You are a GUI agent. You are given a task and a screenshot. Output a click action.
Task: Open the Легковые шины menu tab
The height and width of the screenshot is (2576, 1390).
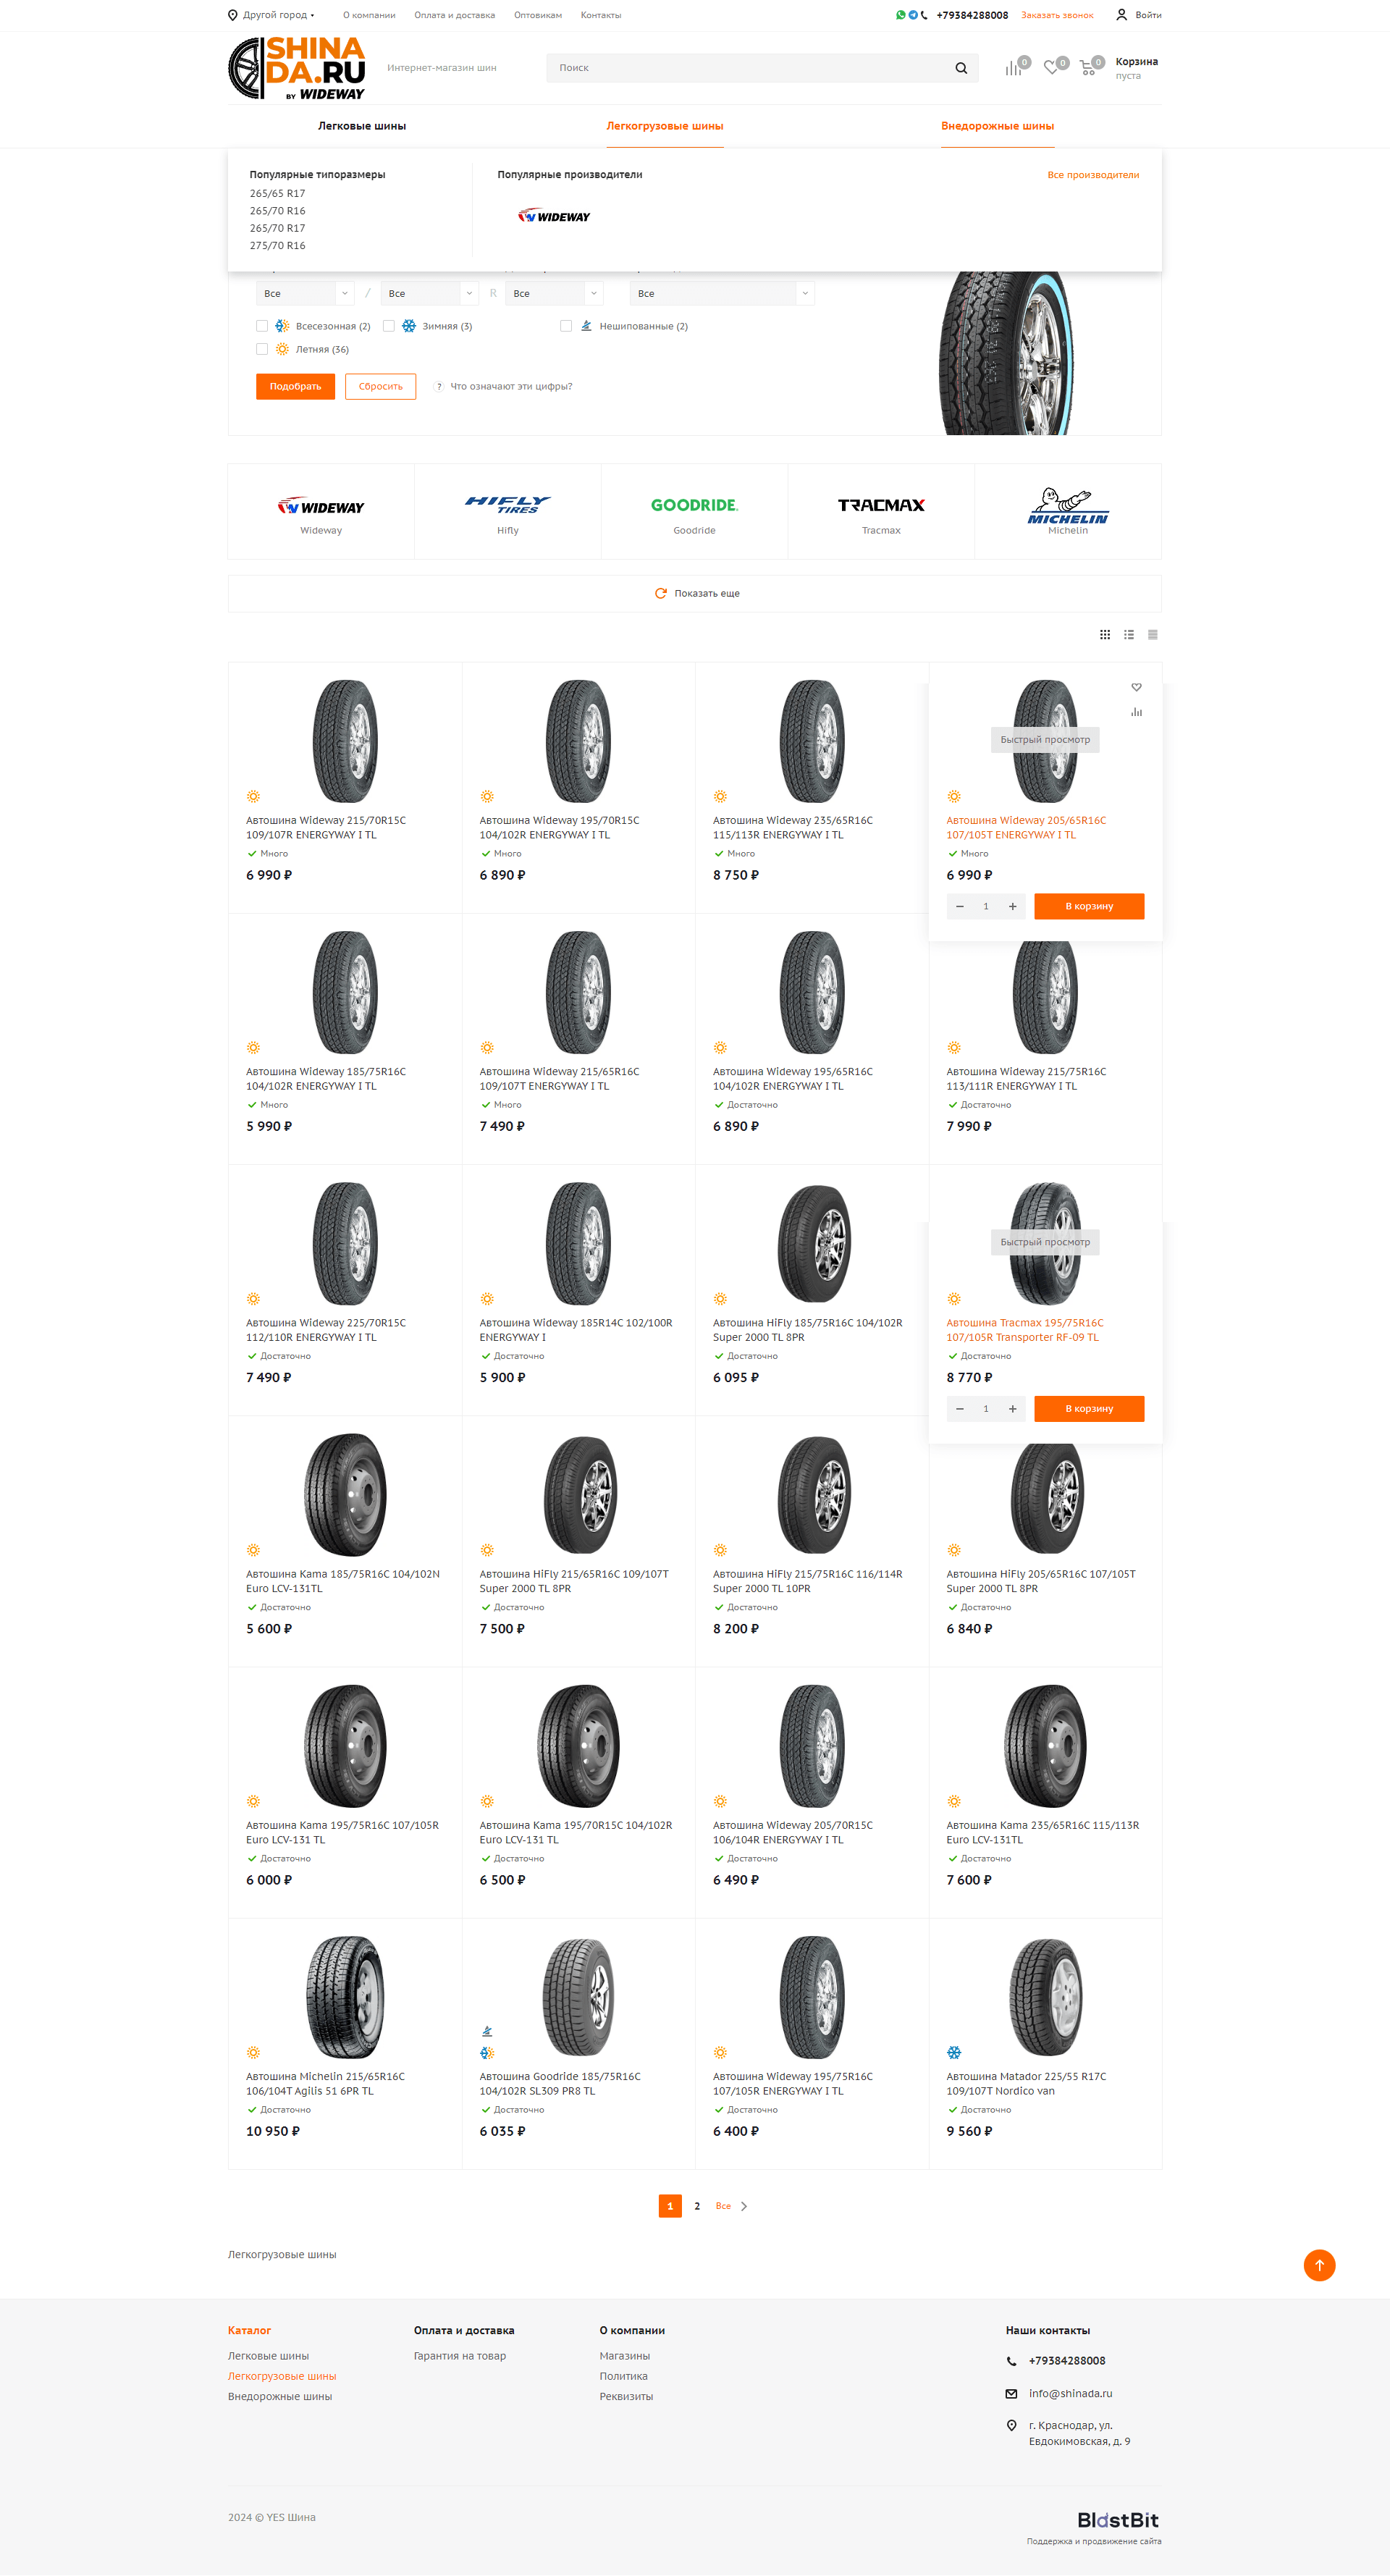tap(362, 126)
